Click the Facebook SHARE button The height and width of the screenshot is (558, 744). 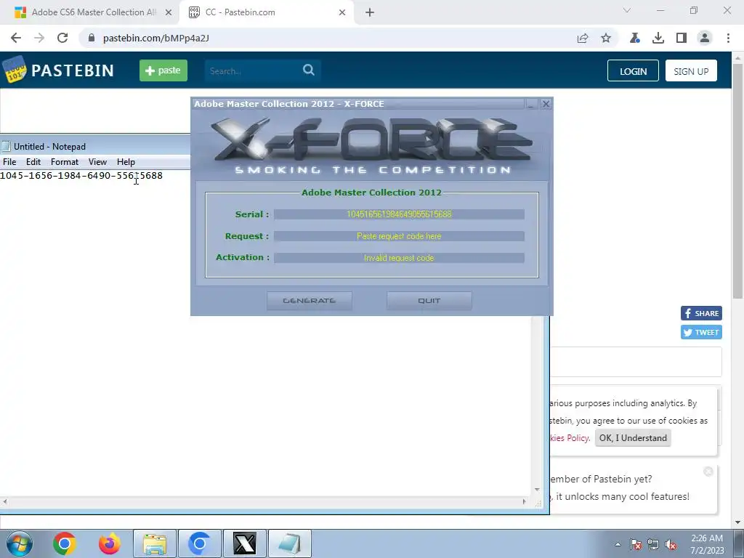pos(701,313)
